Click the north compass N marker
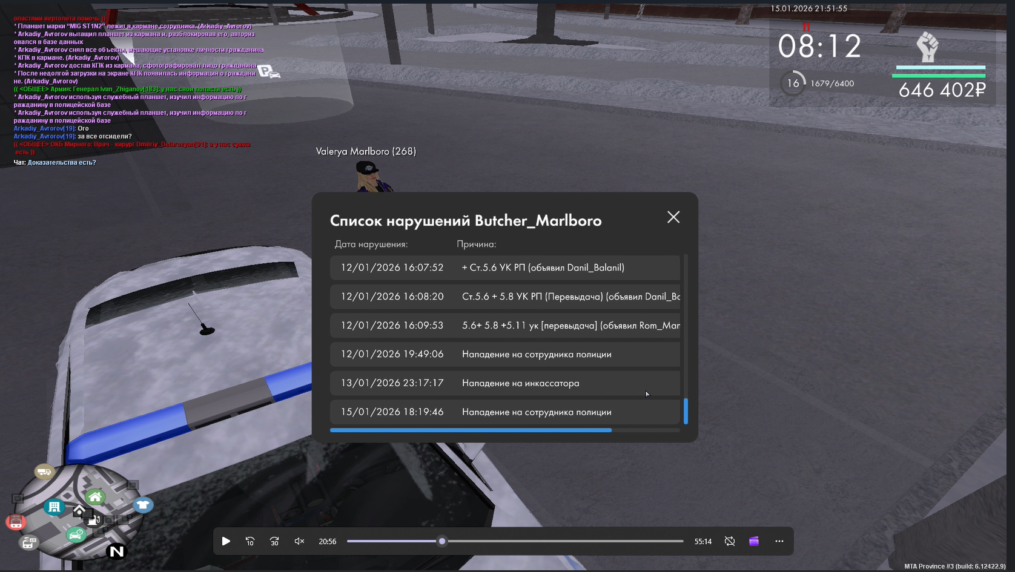This screenshot has width=1015, height=572. [x=116, y=551]
